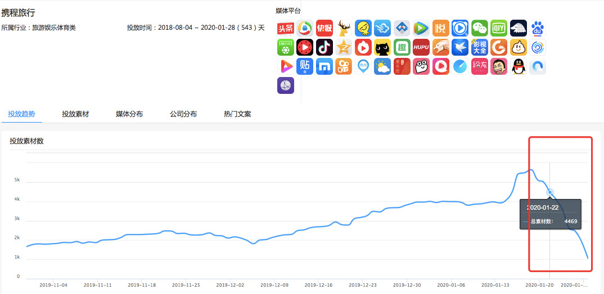Switch to the 公司分布 tab

(183, 114)
